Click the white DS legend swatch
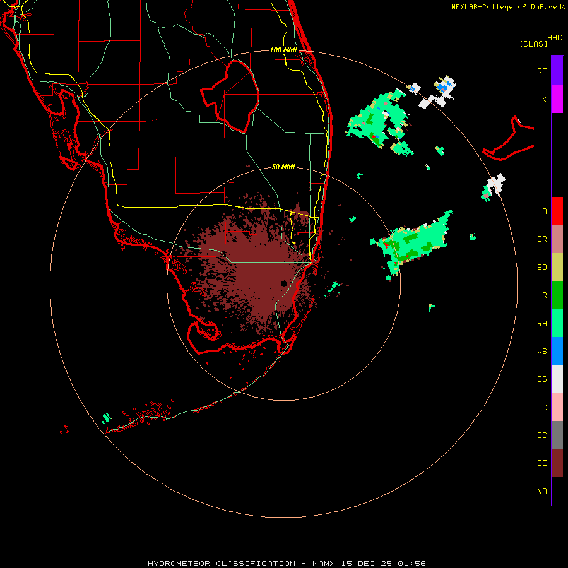 click(x=557, y=379)
